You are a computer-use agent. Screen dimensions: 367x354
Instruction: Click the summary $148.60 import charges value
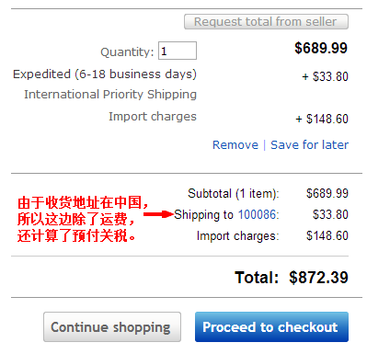[327, 235]
